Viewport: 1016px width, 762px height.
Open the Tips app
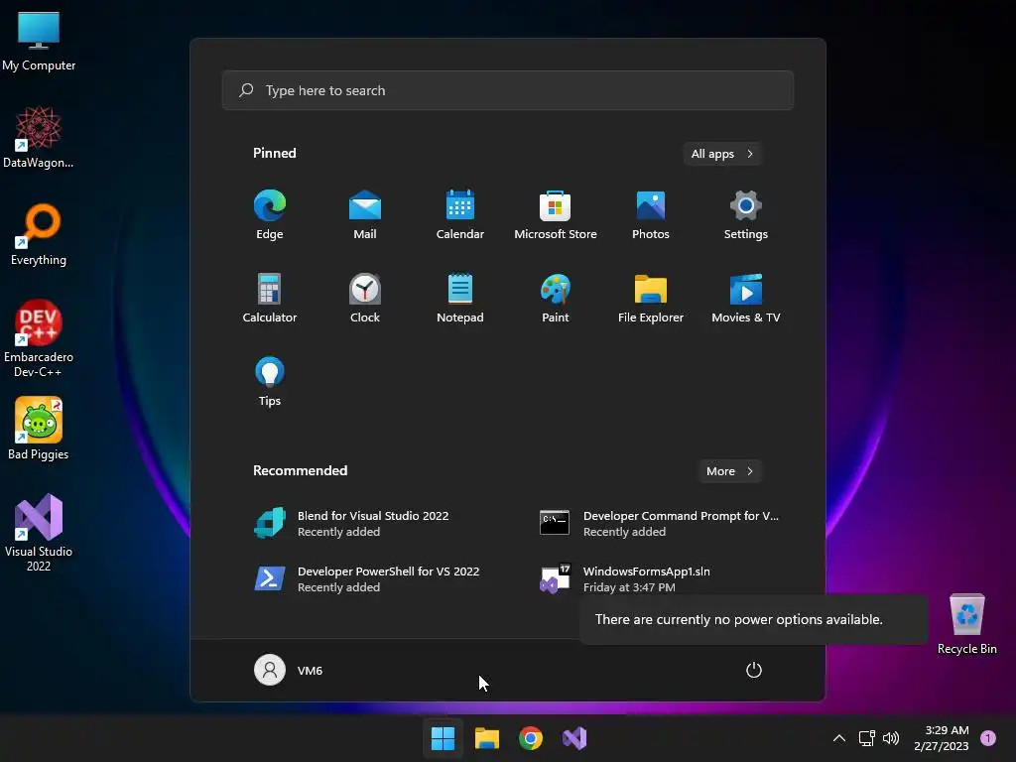[270, 382]
